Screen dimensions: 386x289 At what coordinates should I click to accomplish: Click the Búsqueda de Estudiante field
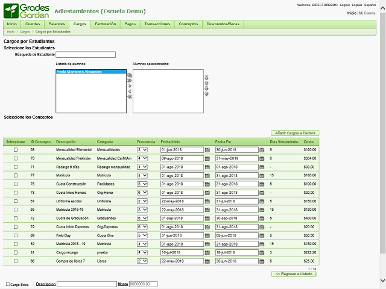[86, 55]
